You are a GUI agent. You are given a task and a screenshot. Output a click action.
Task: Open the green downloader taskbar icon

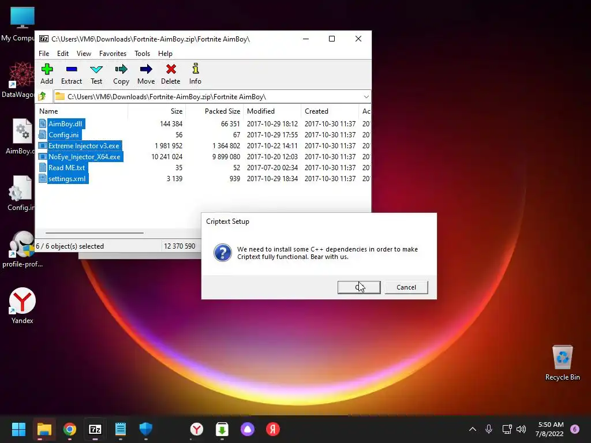click(222, 429)
